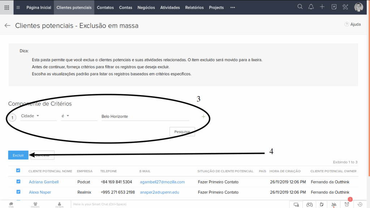Click the game controller icon
370x208 pixels.
pyautogui.click(x=309, y=204)
